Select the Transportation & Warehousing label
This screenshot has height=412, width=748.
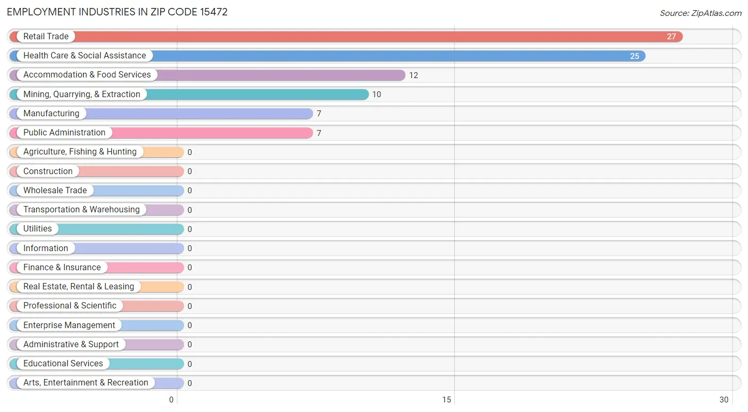[81, 209]
